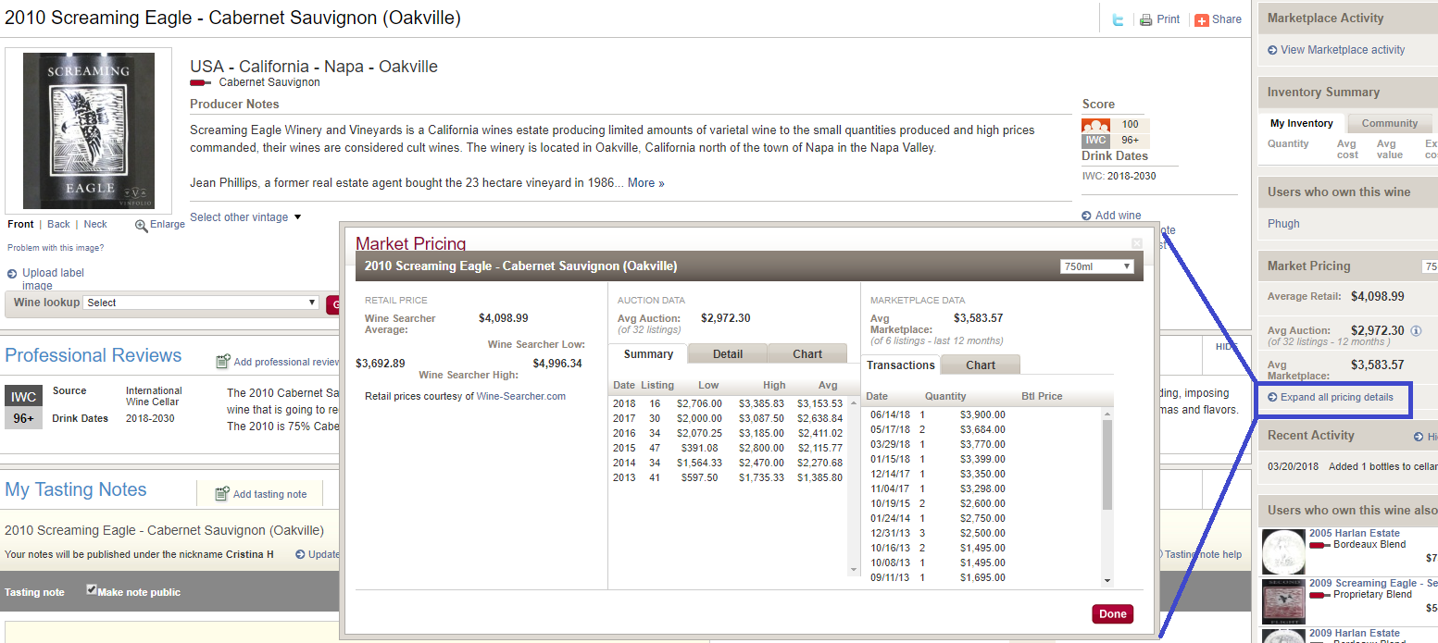The height and width of the screenshot is (643, 1438).
Task: Click the Twitter bird icon
Action: pos(1118,19)
